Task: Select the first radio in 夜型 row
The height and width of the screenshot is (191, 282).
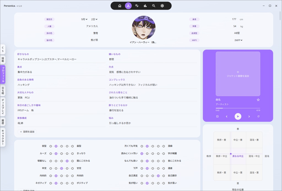Action: pyautogui.click(x=51, y=146)
